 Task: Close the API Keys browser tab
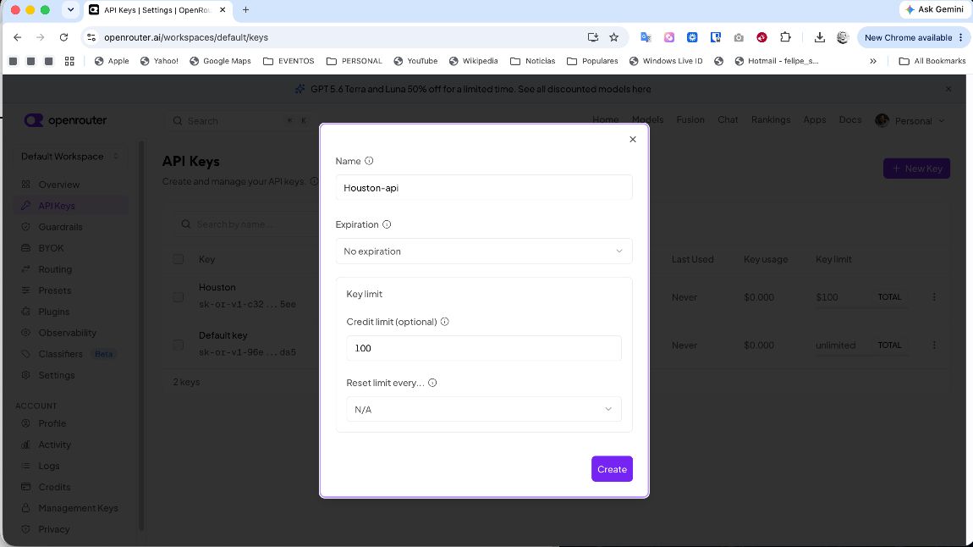[x=223, y=9]
